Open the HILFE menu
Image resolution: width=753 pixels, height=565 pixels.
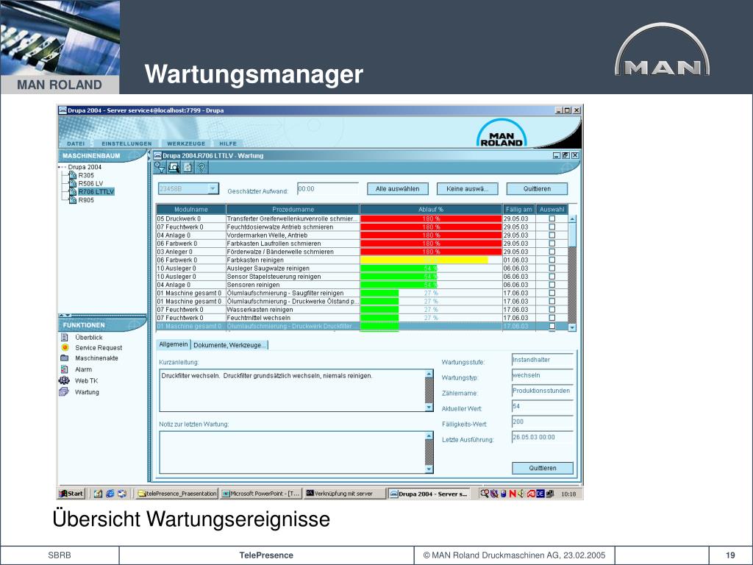tap(228, 143)
